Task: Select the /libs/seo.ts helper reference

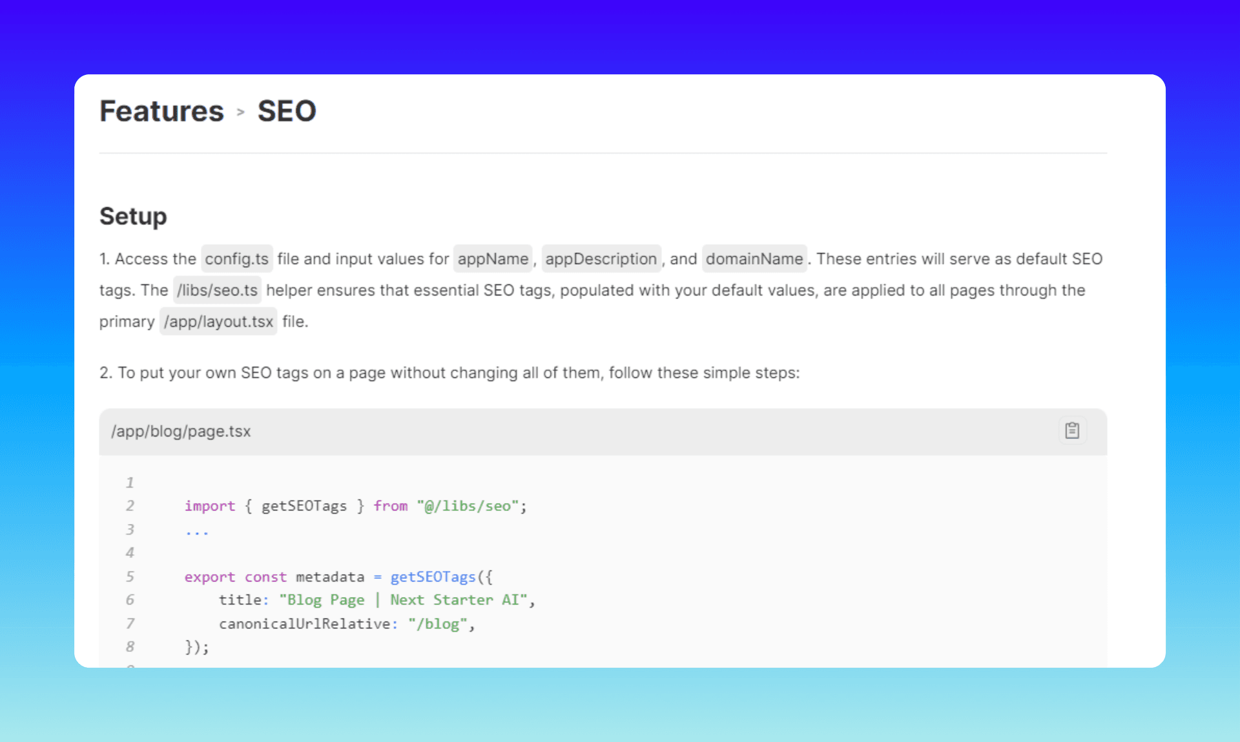Action: 217,290
